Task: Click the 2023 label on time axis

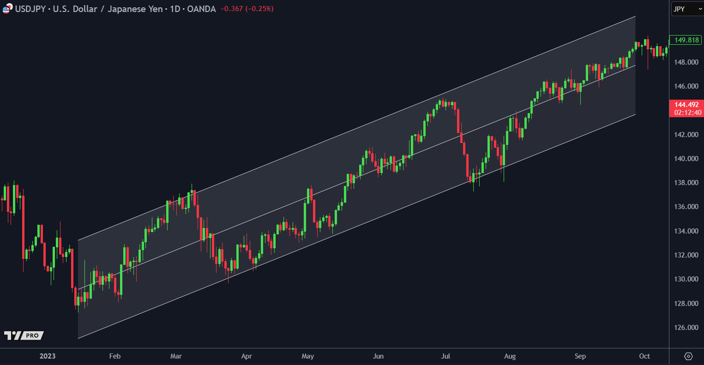Action: [x=48, y=356]
